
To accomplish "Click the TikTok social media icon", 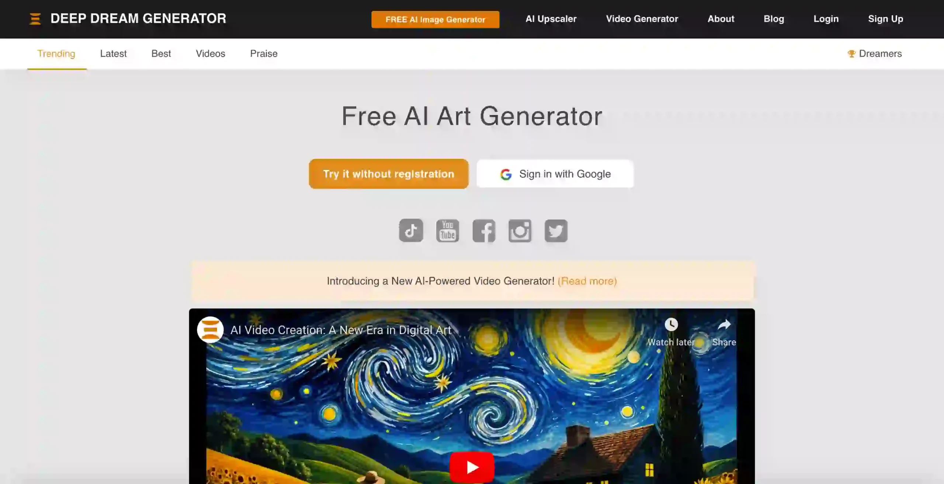I will pyautogui.click(x=411, y=230).
